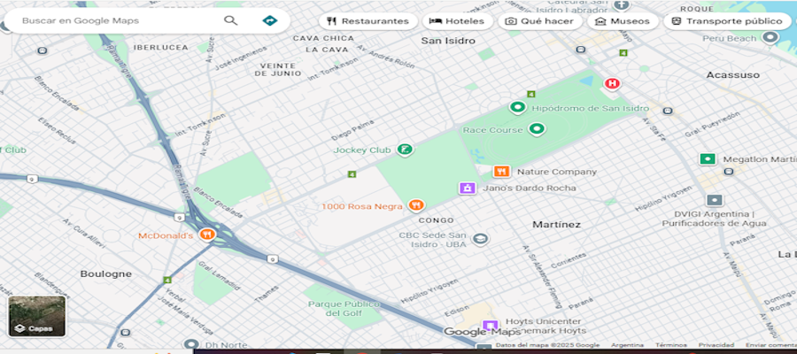This screenshot has height=354, width=797.
Task: Click the red hospital H marker
Action: coord(611,83)
